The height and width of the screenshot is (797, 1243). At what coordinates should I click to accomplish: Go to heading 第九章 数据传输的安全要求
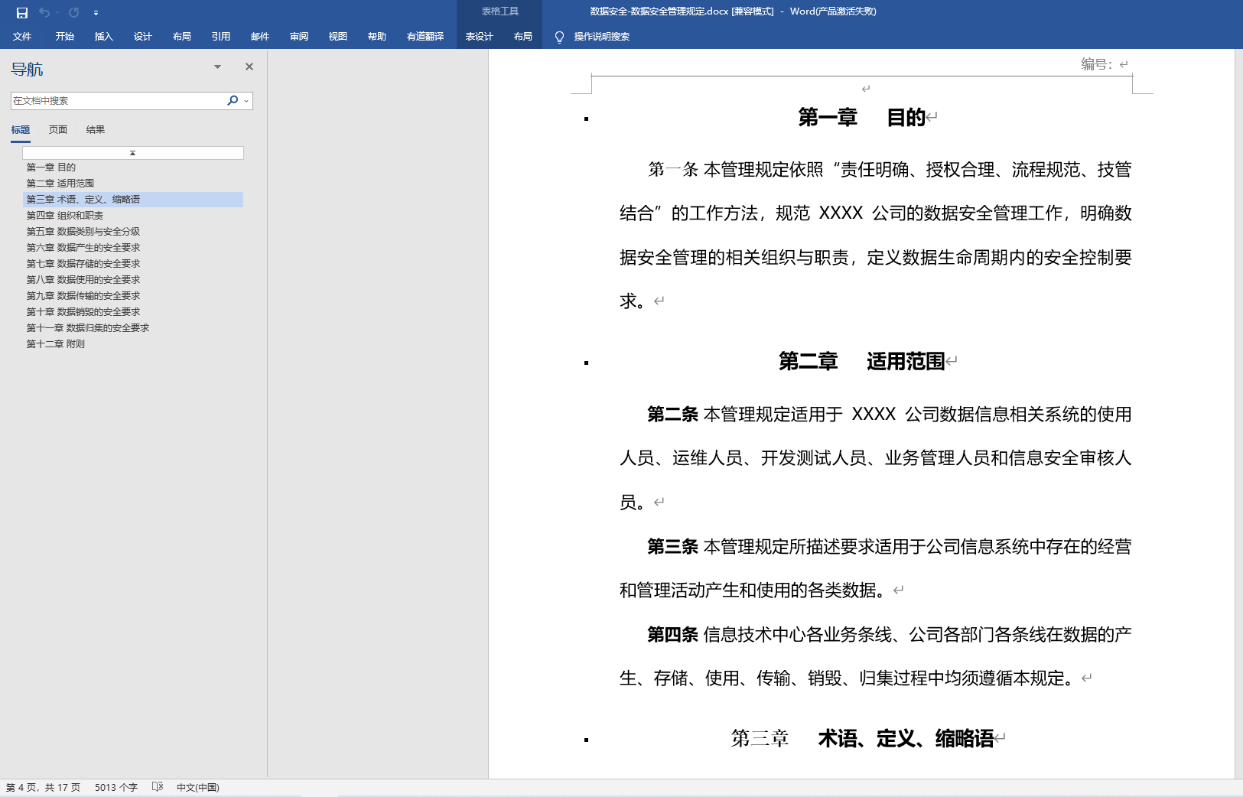point(133,296)
